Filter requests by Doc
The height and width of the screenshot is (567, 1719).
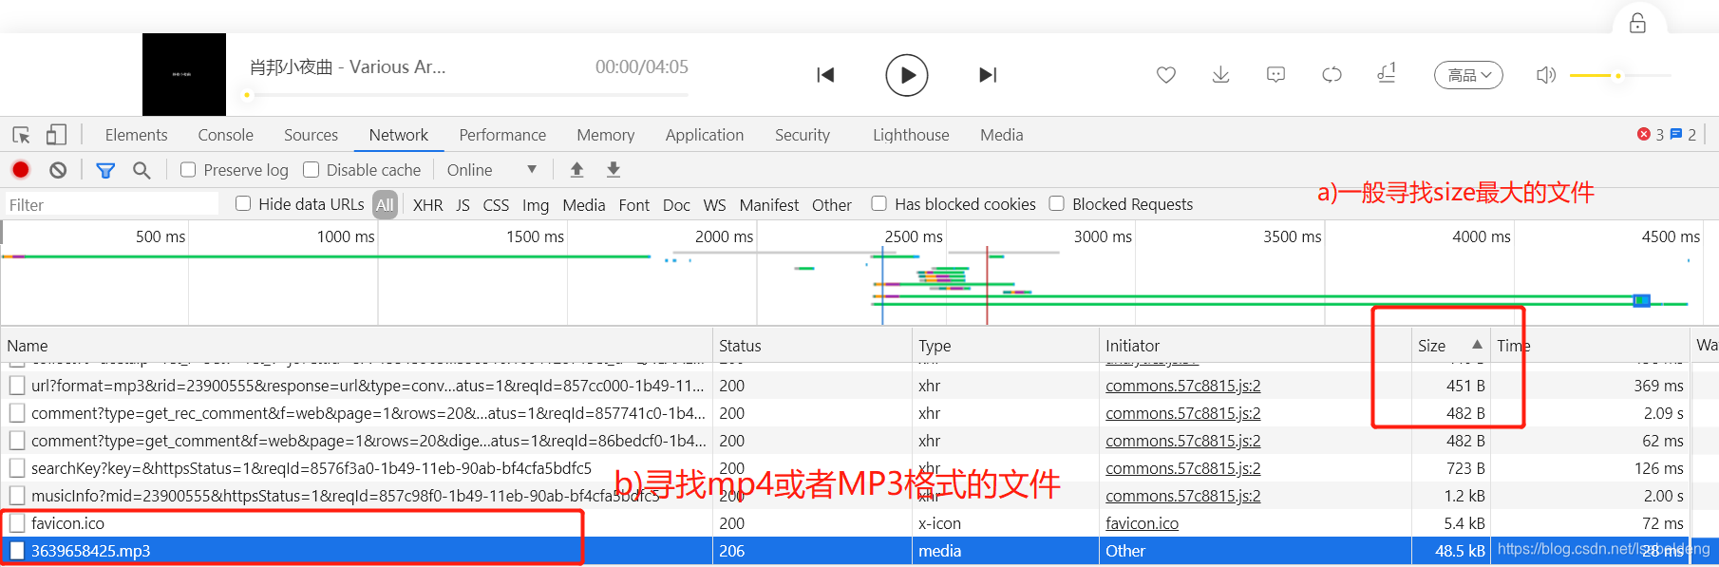pyautogui.click(x=676, y=205)
